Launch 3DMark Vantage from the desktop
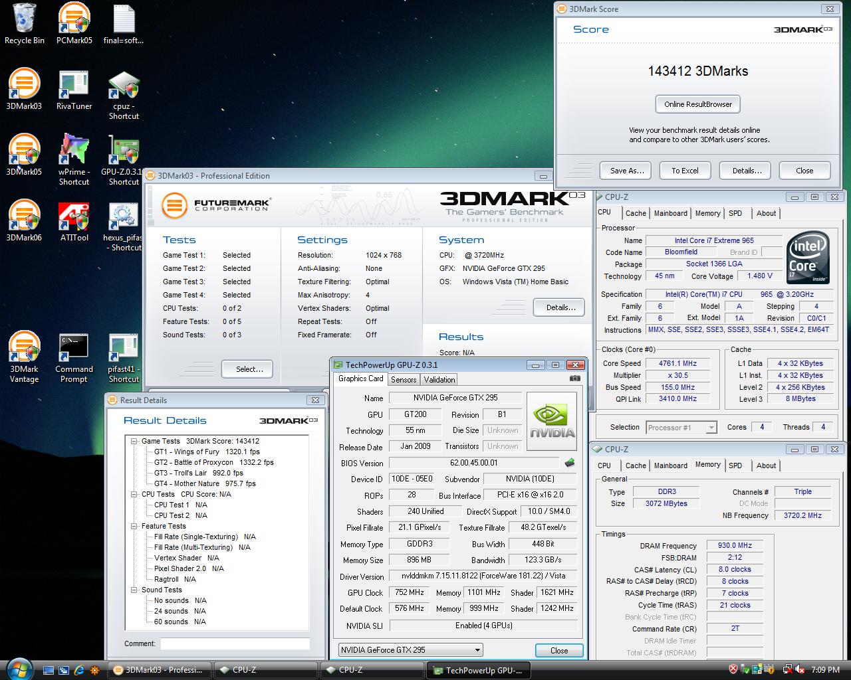The image size is (851, 680). 25,357
